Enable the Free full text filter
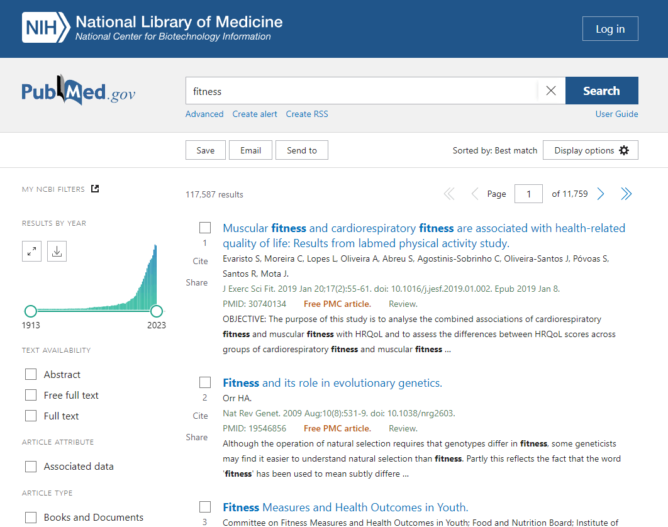This screenshot has height=527, width=668. pyautogui.click(x=31, y=395)
